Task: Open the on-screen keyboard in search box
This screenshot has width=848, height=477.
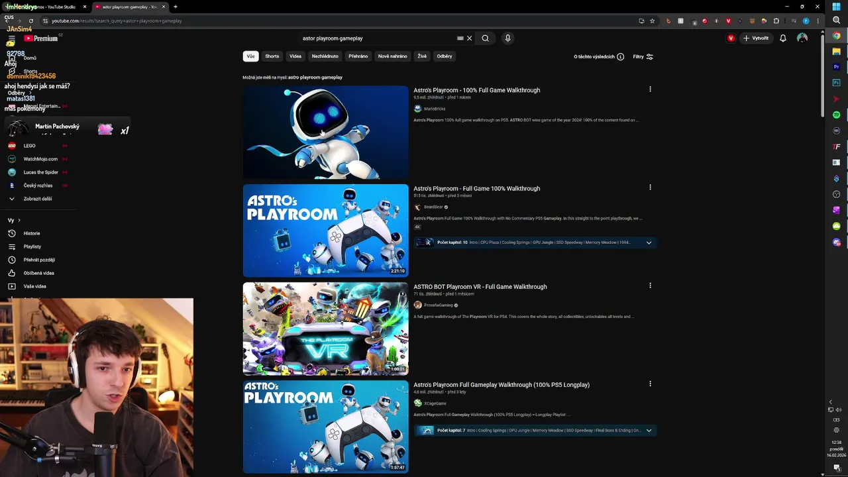Action: (x=460, y=38)
